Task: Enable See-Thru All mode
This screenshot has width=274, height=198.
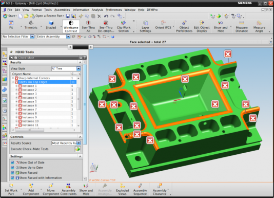Action: (x=88, y=26)
